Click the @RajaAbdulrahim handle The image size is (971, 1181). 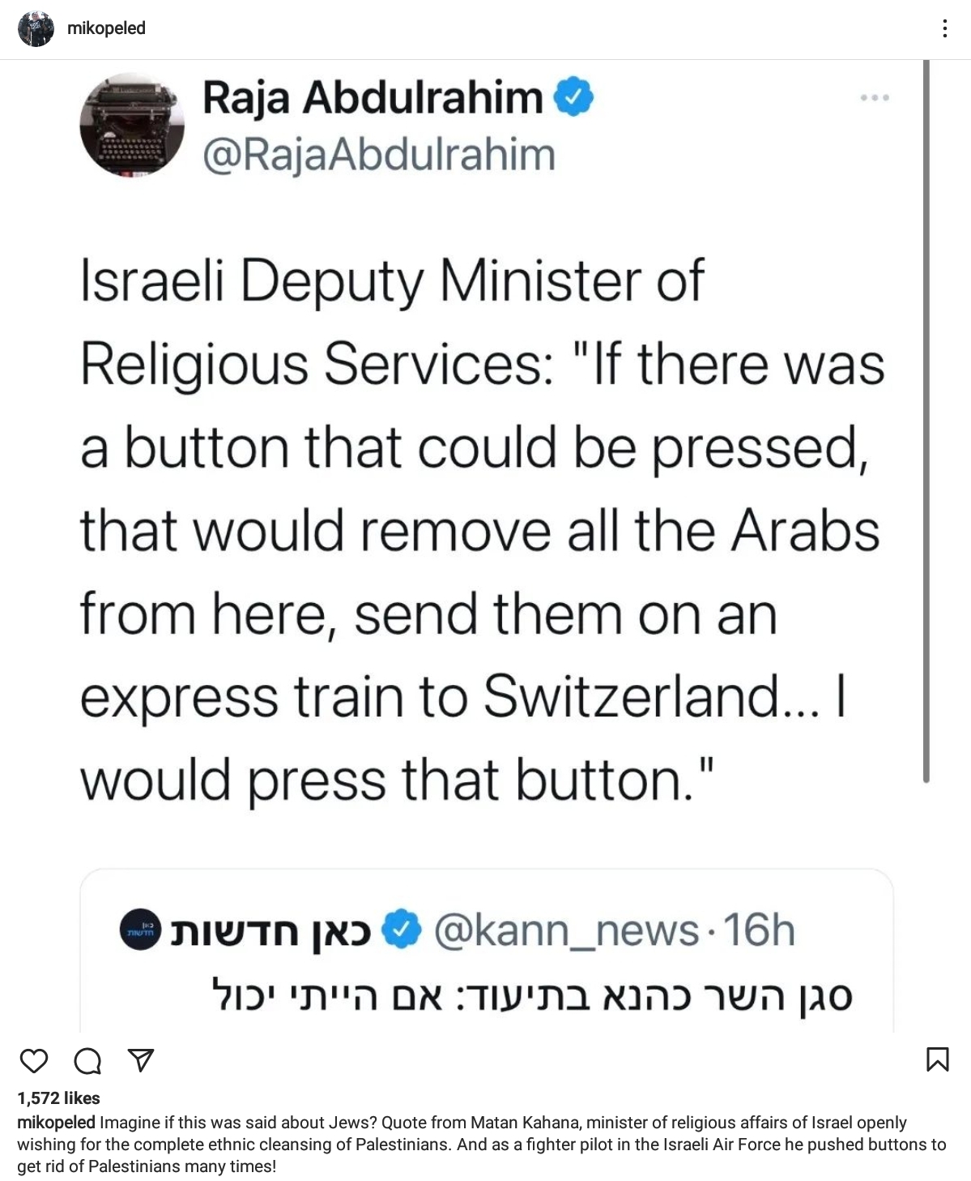[378, 155]
